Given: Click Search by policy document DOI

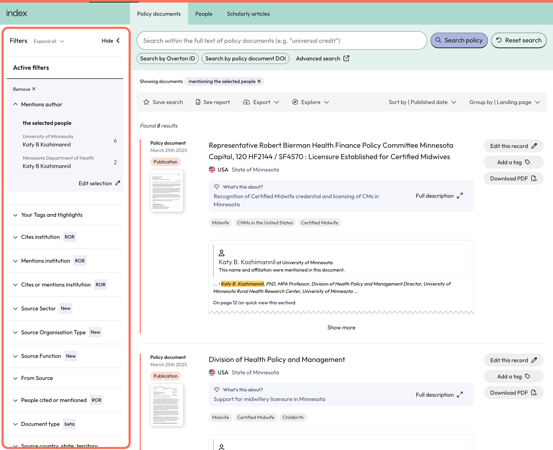Looking at the screenshot, I should click(245, 58).
